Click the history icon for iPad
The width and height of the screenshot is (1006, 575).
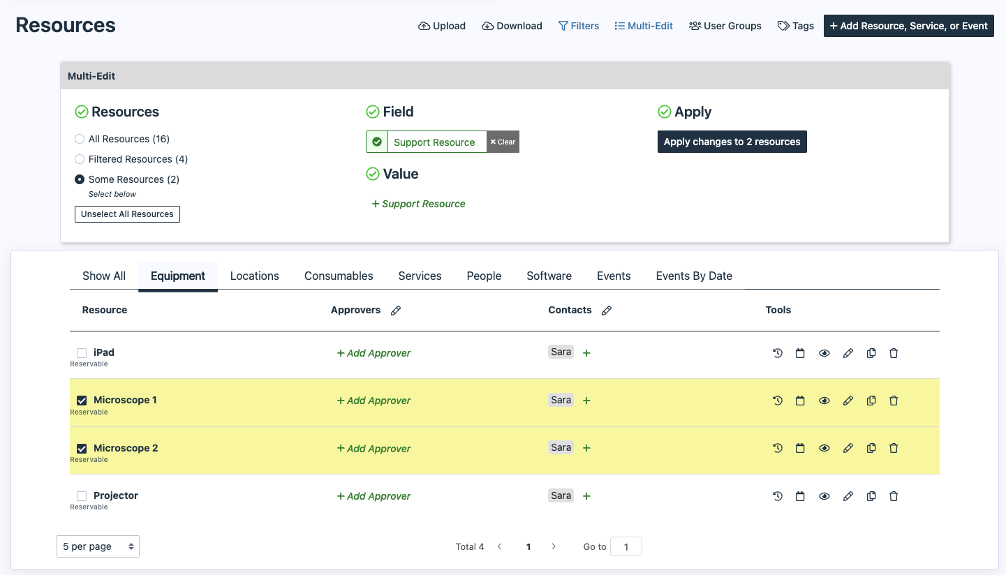coord(778,353)
